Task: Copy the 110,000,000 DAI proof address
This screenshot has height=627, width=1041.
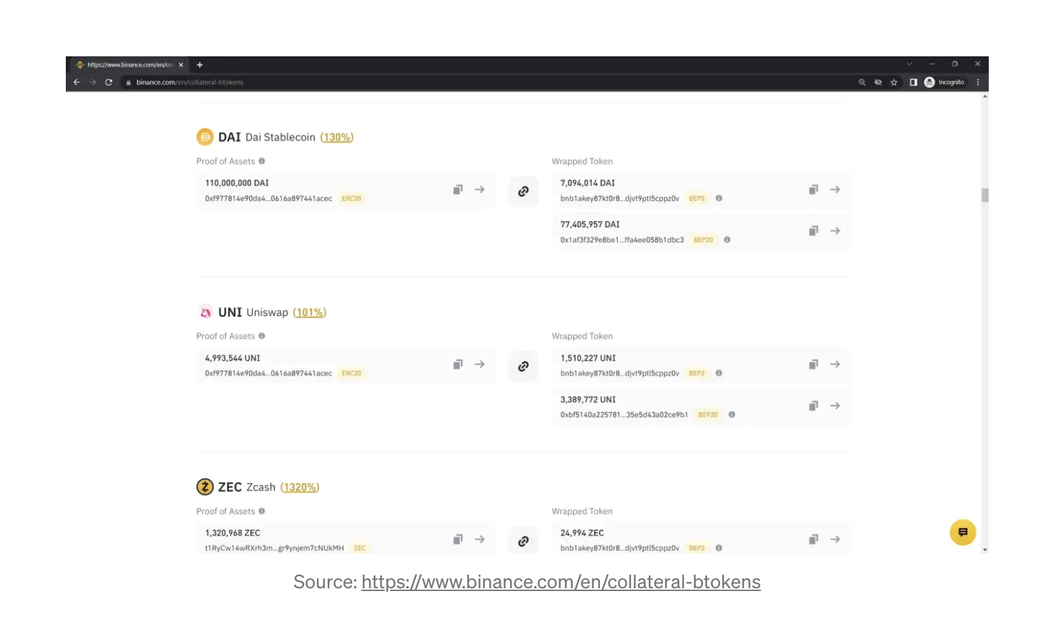Action: (458, 190)
